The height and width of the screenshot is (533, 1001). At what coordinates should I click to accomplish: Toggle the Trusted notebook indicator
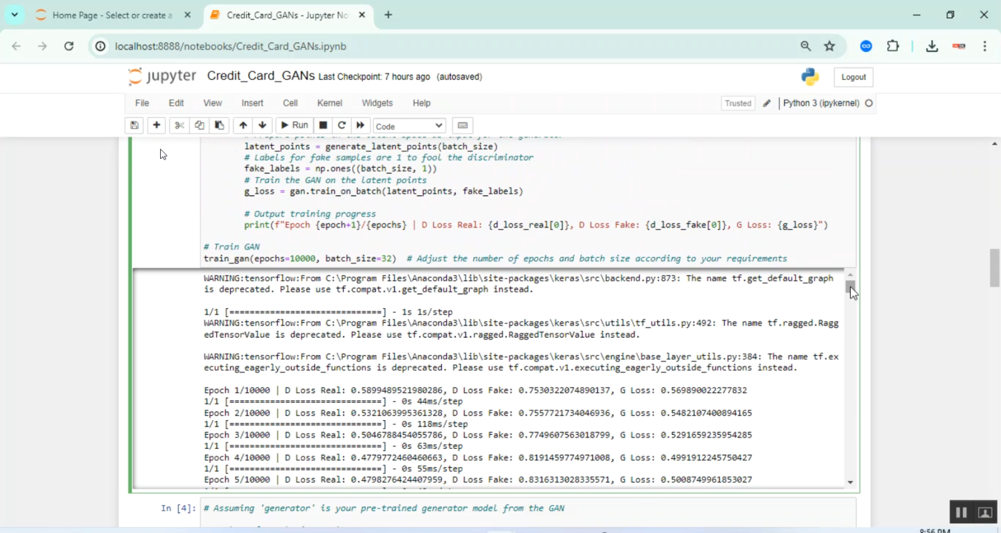(738, 103)
